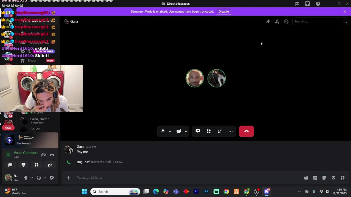Start activity from voice panel

(x=36, y=165)
